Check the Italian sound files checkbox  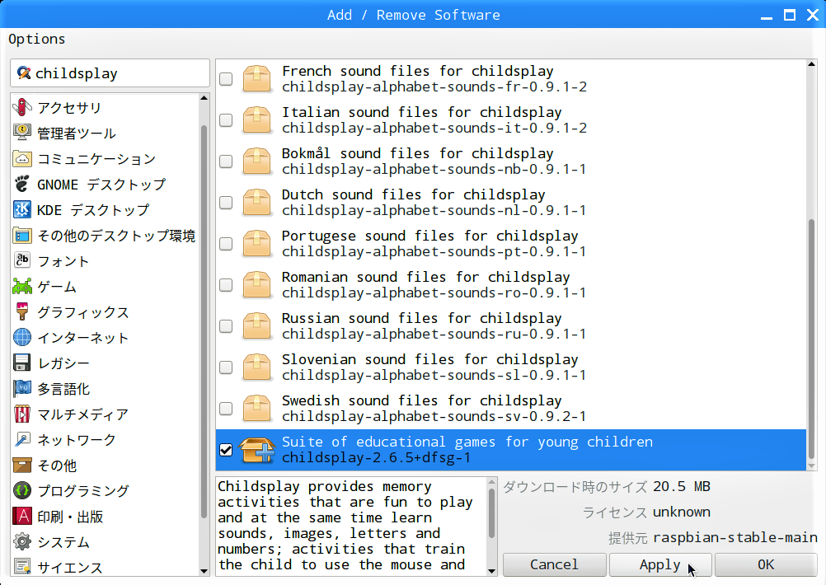click(x=226, y=120)
